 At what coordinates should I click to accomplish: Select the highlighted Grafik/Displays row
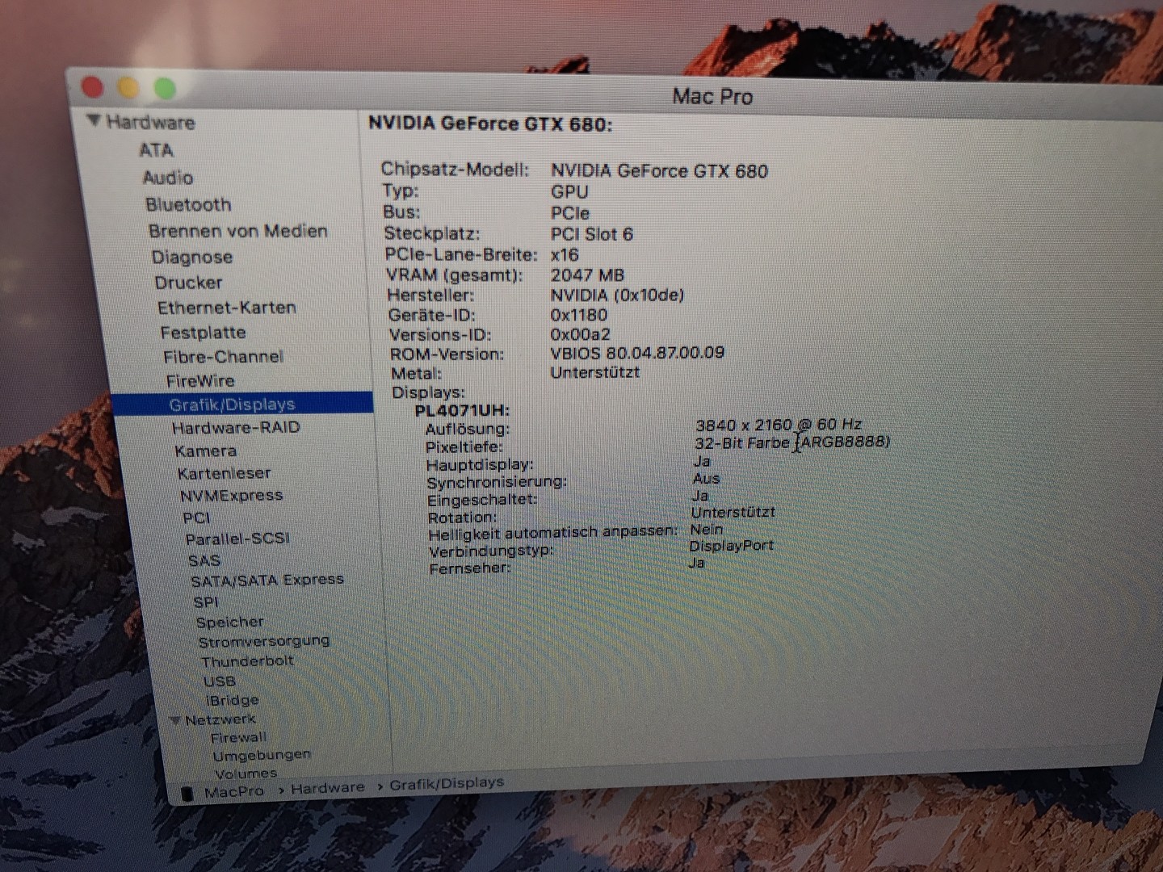point(242,404)
